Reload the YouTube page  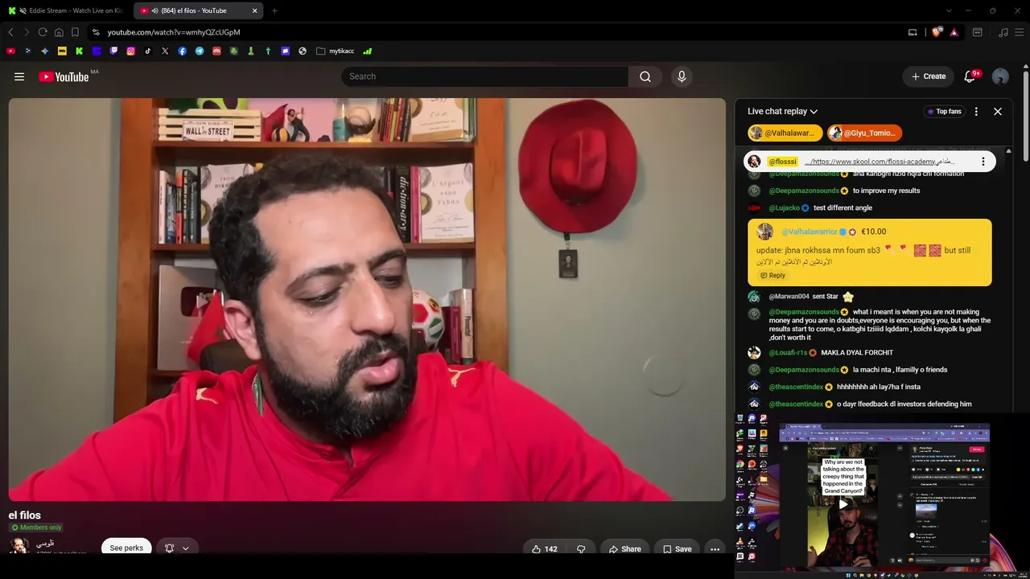43,32
